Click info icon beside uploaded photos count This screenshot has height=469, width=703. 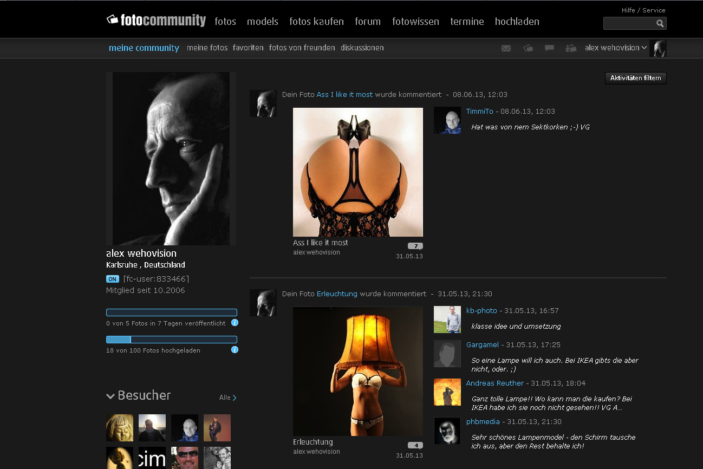(235, 350)
